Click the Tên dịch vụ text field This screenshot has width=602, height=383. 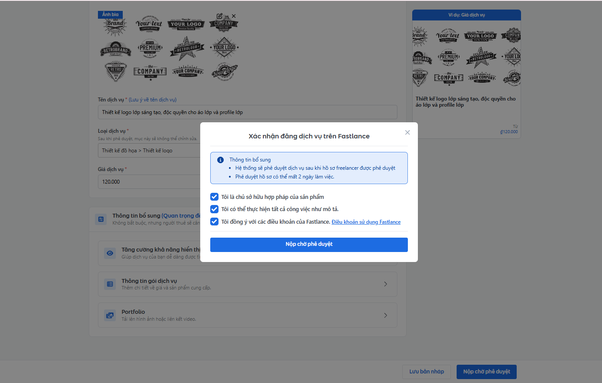point(247,112)
